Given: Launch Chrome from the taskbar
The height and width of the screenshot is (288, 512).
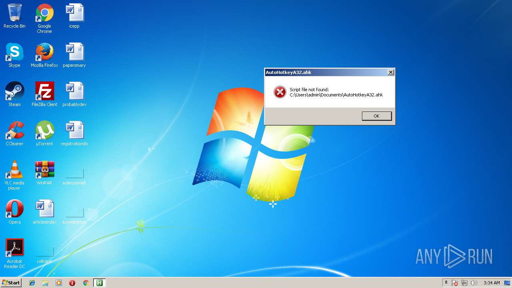Looking at the screenshot, I should point(86,283).
